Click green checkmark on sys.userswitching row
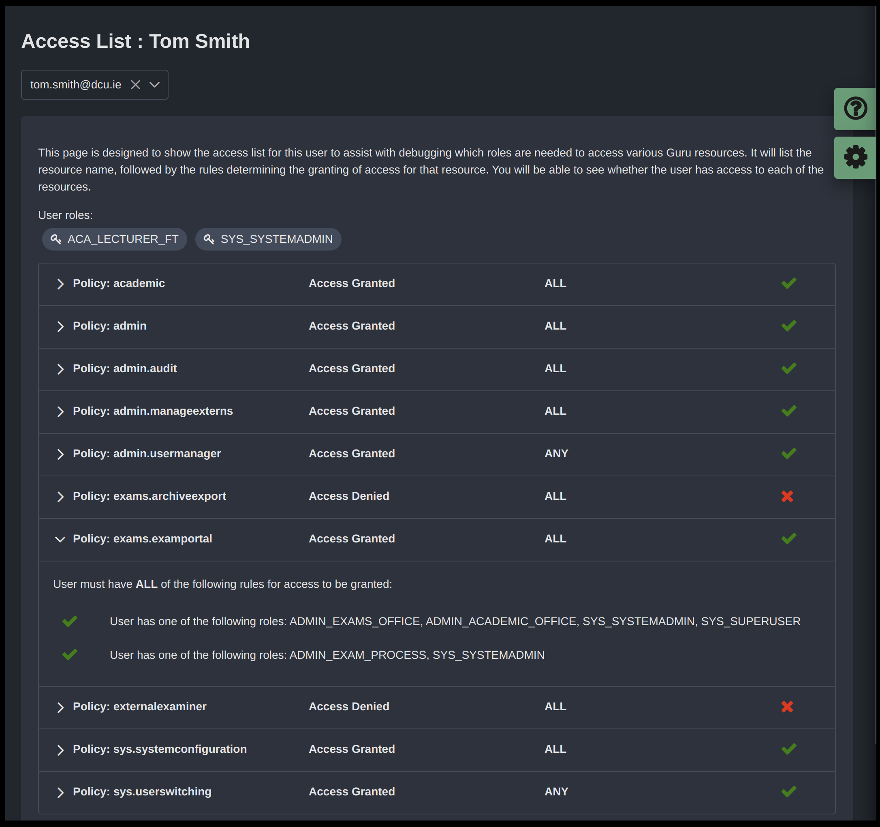Viewport: 880px width, 827px height. pyautogui.click(x=788, y=792)
